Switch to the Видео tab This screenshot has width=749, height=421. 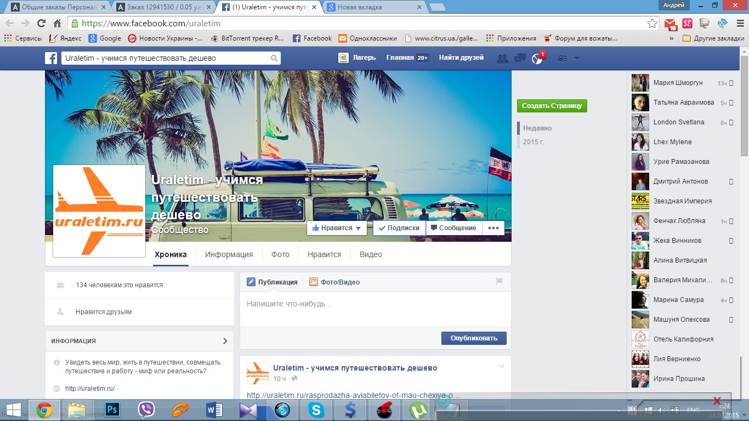(x=371, y=254)
